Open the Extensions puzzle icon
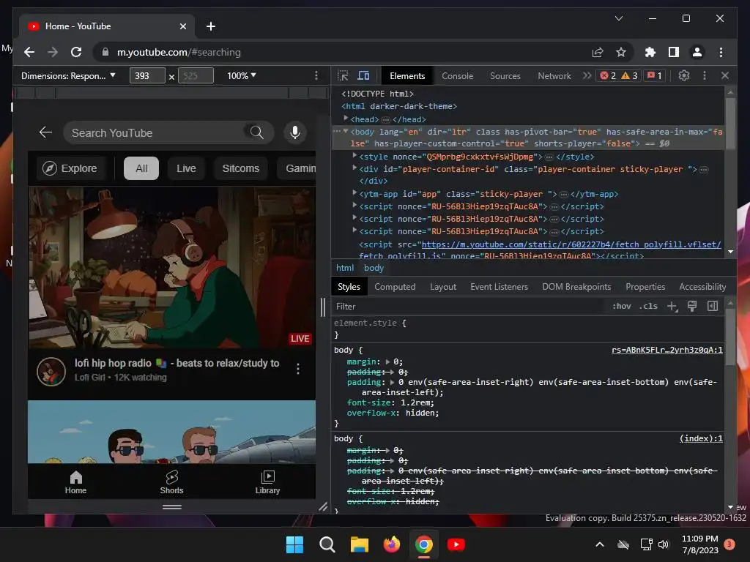The height and width of the screenshot is (562, 750). (650, 52)
